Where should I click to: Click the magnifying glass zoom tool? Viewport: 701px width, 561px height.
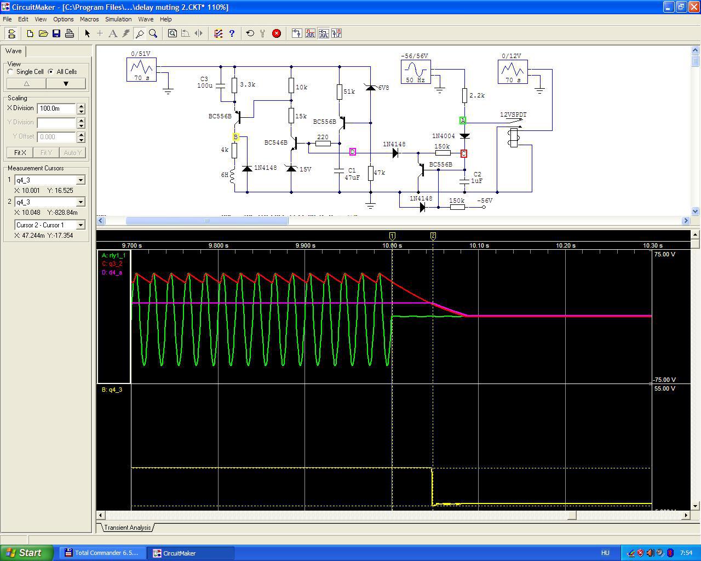[x=153, y=33]
